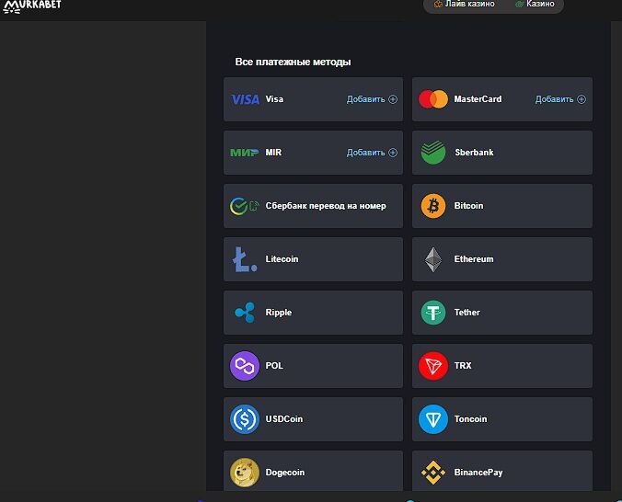Screen dimensions: 622x502
Task: Click the Ethereum diamond icon
Action: (x=432, y=259)
